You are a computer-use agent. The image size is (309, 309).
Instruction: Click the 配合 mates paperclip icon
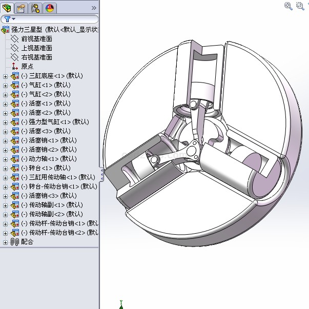14,242
